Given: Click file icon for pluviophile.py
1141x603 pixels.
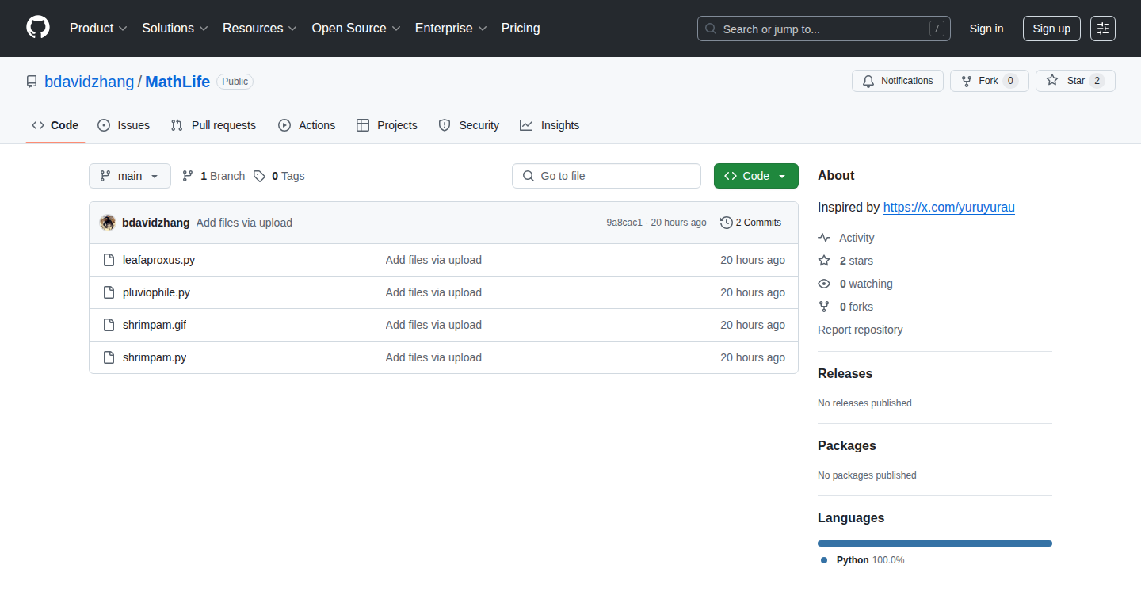Looking at the screenshot, I should click(109, 292).
